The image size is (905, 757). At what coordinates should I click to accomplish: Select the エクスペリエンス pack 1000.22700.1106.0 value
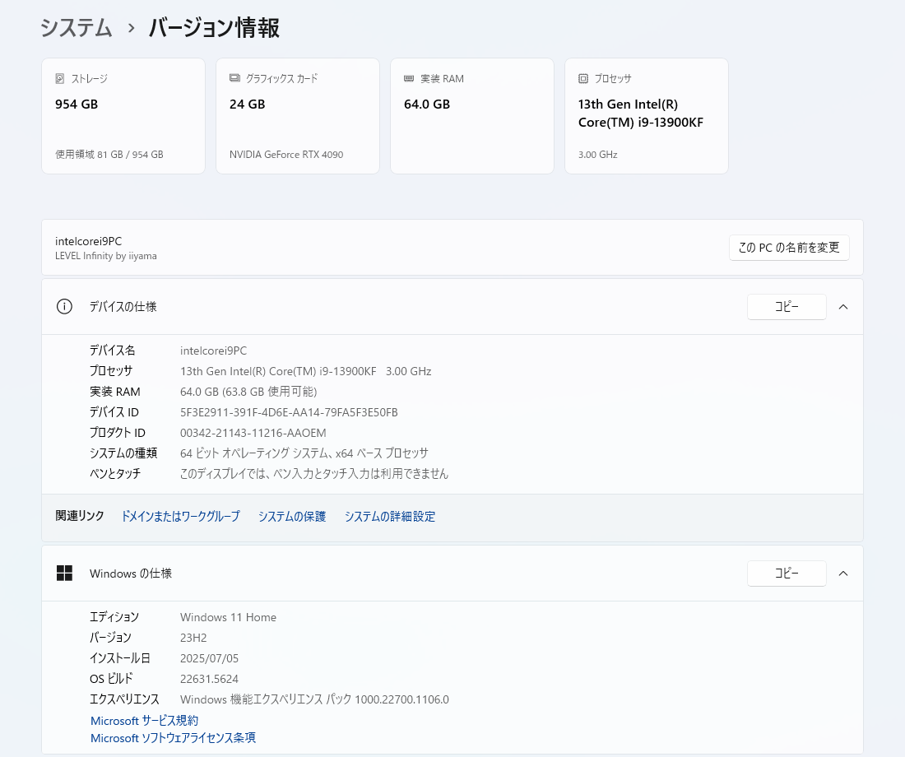click(x=314, y=699)
